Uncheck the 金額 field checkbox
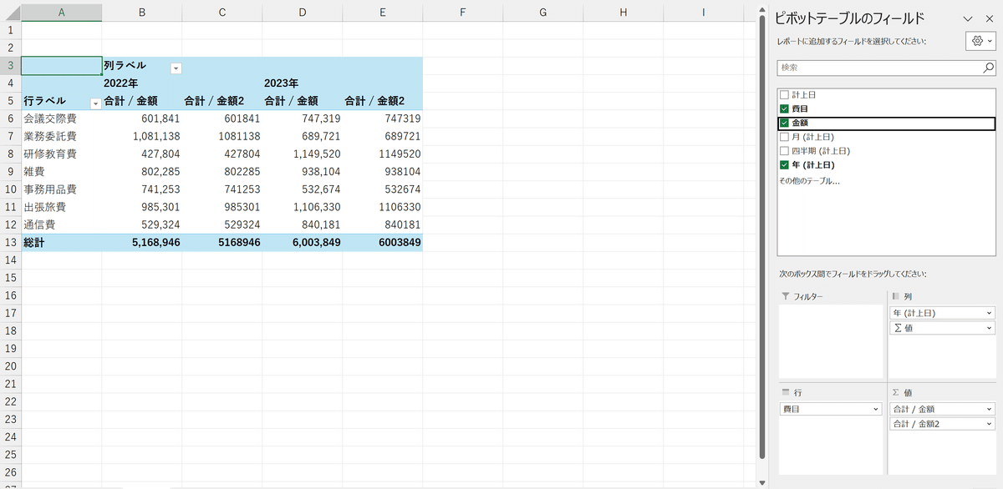1003x489 pixels. pos(784,123)
